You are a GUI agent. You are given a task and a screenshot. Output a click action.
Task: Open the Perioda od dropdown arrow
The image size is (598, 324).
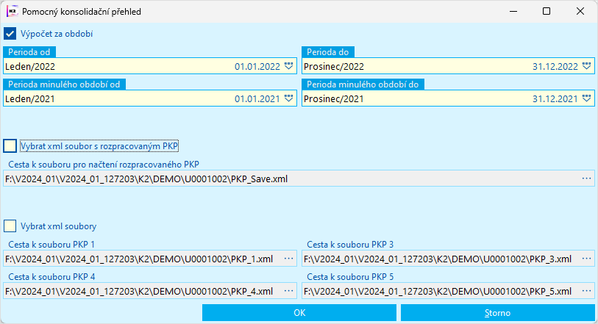coord(289,66)
